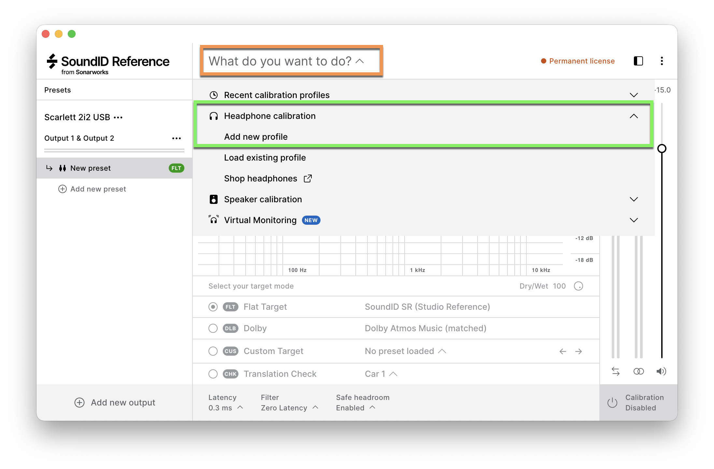
Task: Toggle the sidebar panel layout icon
Action: coord(638,61)
